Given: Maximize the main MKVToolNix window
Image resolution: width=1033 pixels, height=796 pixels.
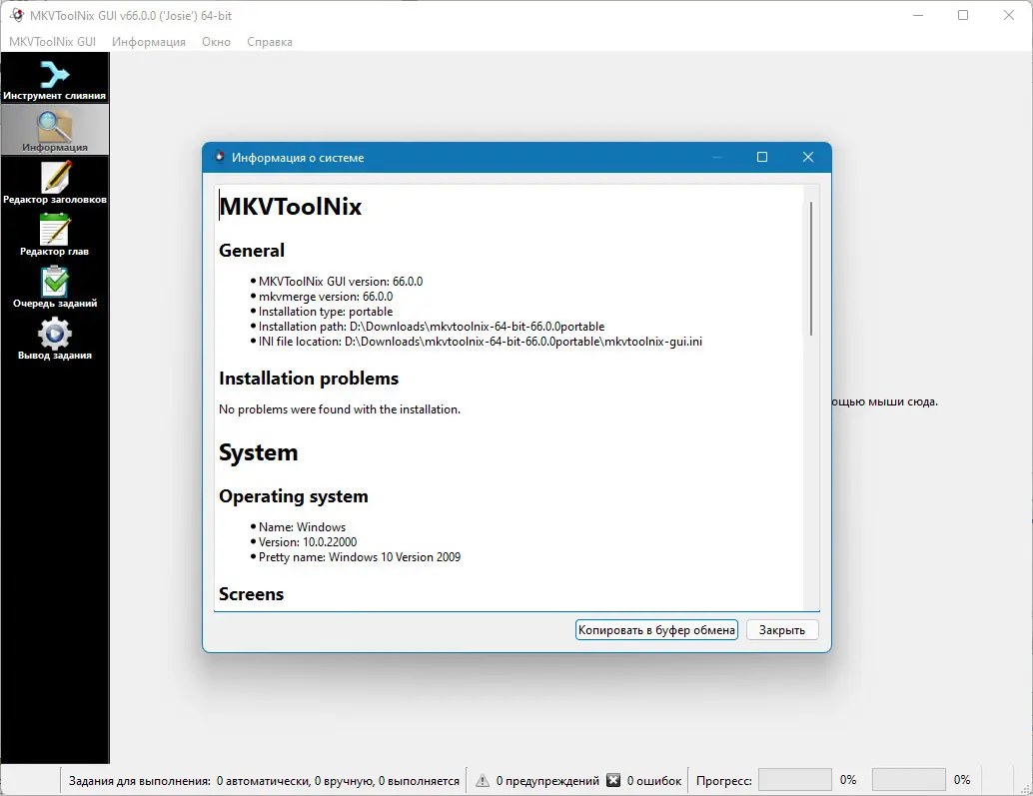Looking at the screenshot, I should pyautogui.click(x=963, y=15).
